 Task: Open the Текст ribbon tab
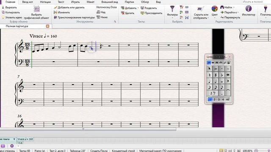coord(61,2)
